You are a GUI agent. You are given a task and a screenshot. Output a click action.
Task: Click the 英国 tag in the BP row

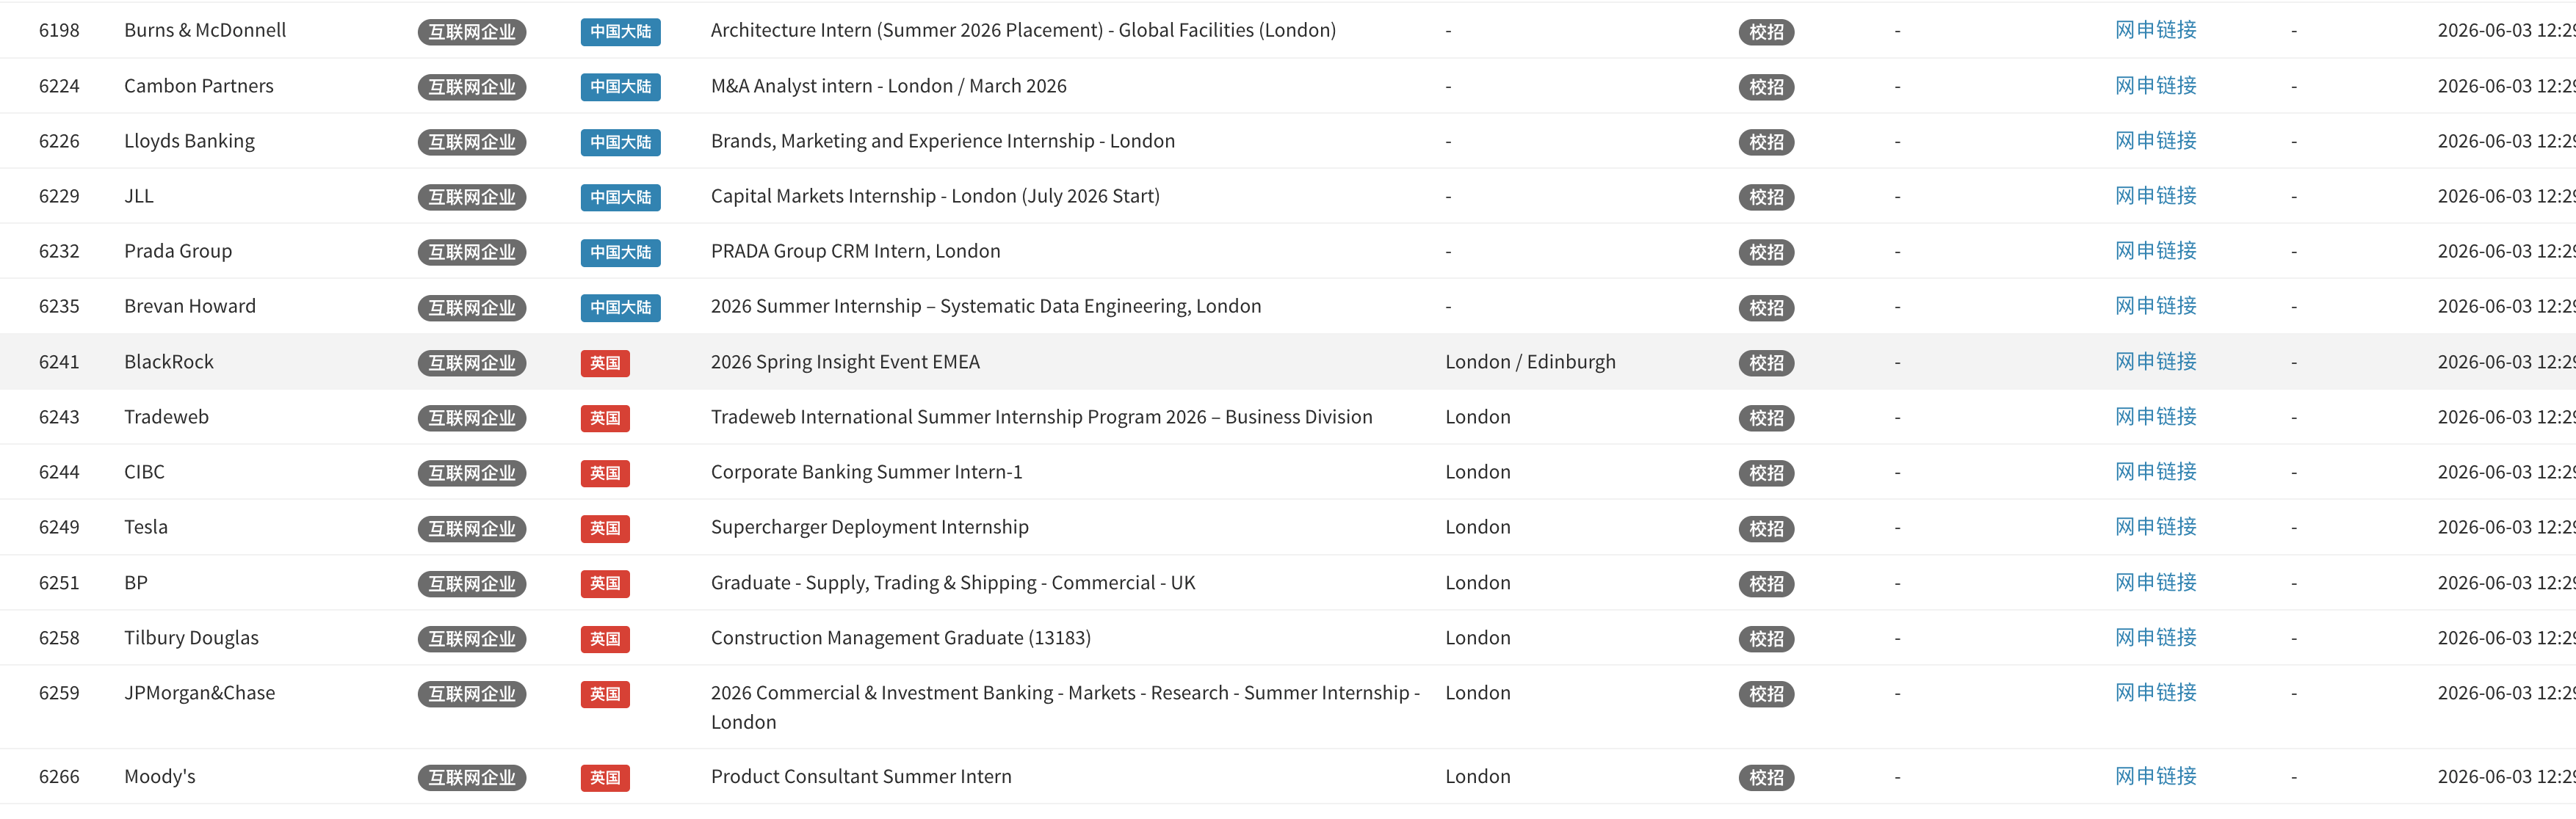coord(605,584)
